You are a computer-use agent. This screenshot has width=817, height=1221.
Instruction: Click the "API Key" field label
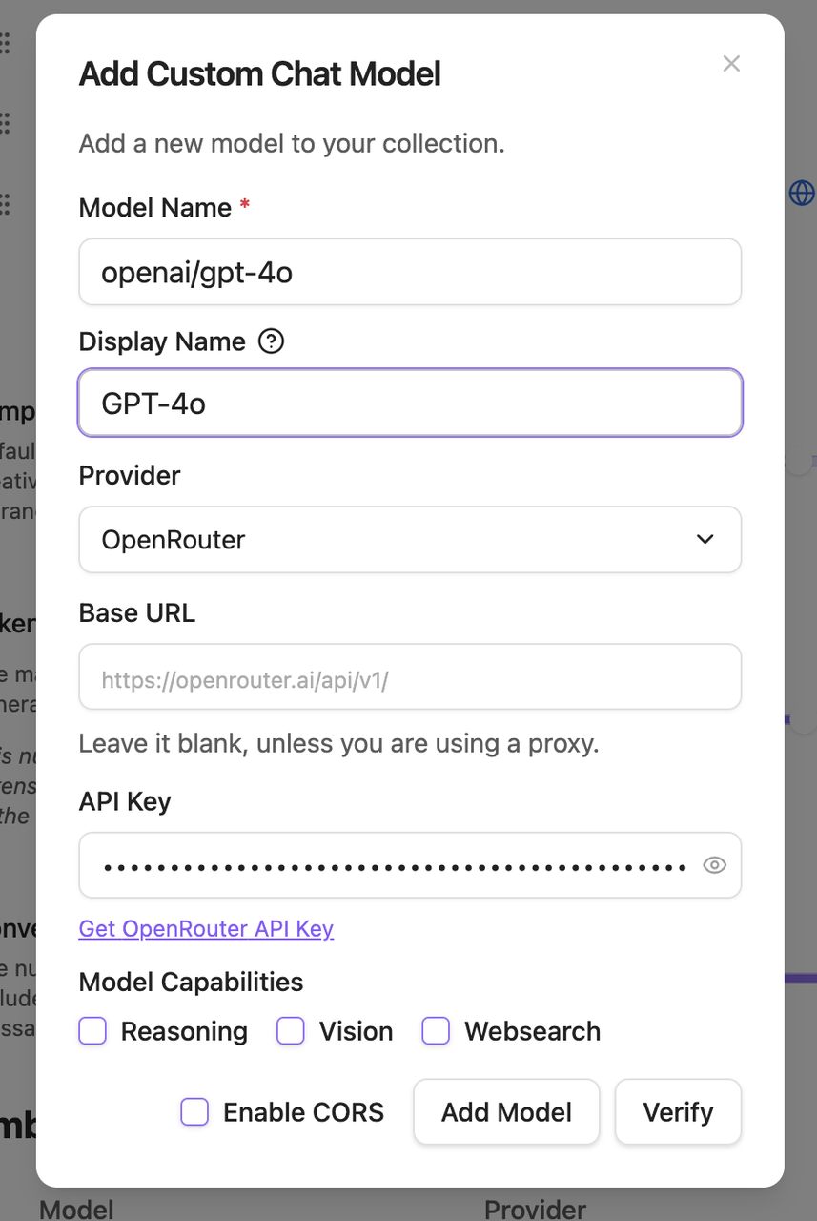tap(125, 802)
